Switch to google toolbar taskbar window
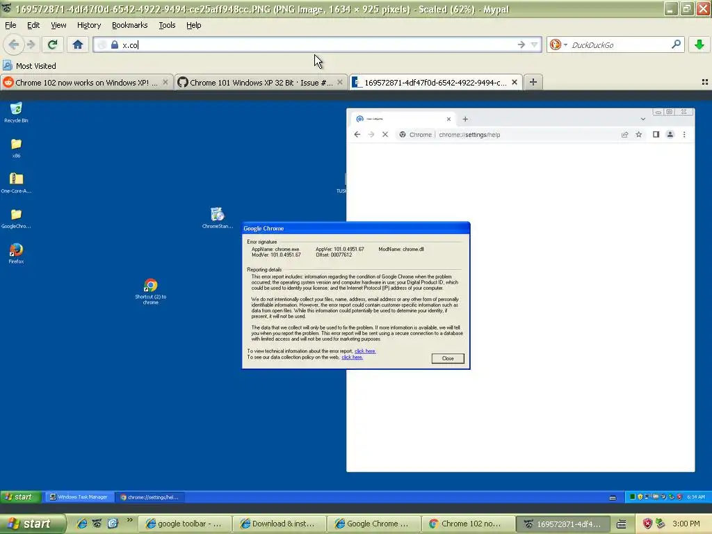The image size is (712, 534). coord(184,524)
